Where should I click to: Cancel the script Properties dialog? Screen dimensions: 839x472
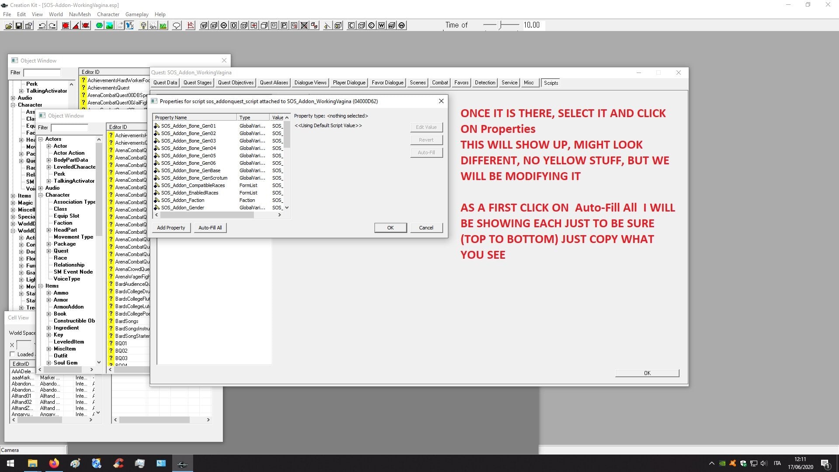(x=426, y=228)
